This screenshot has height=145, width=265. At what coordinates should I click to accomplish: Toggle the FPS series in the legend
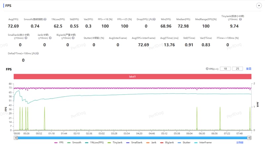tap(59, 142)
